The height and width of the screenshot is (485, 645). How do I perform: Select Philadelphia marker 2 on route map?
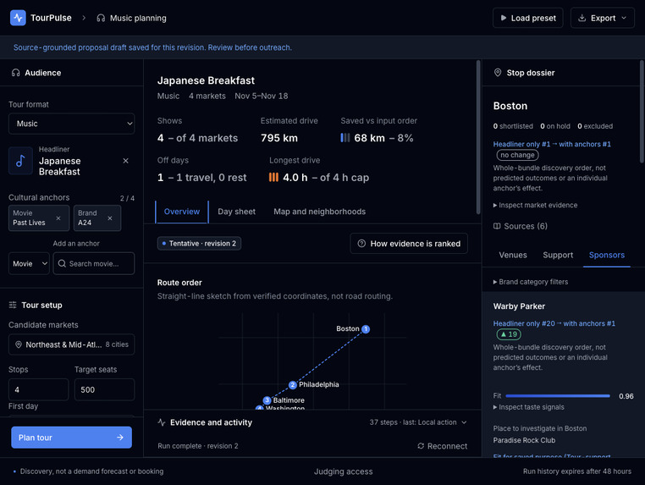[293, 385]
